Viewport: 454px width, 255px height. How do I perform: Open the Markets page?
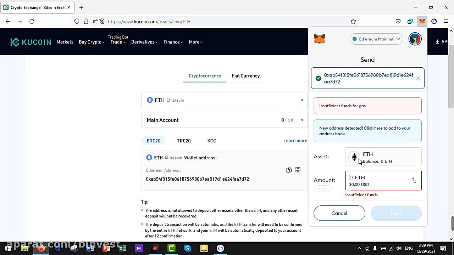65,42
